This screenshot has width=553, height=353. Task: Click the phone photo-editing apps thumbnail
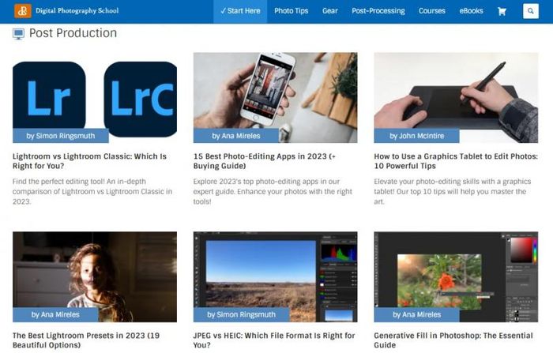pyautogui.click(x=275, y=91)
